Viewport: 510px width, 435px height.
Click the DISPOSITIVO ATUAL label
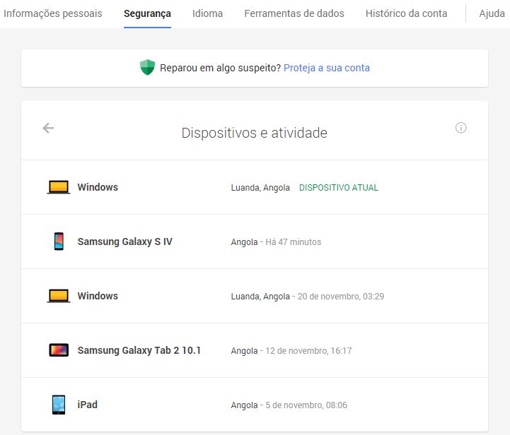[x=339, y=188]
